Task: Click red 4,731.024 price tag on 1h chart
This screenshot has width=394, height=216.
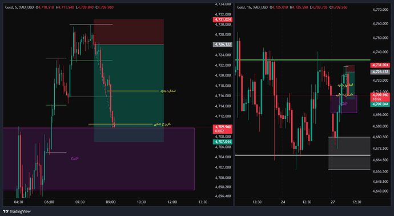Action: 380,65
